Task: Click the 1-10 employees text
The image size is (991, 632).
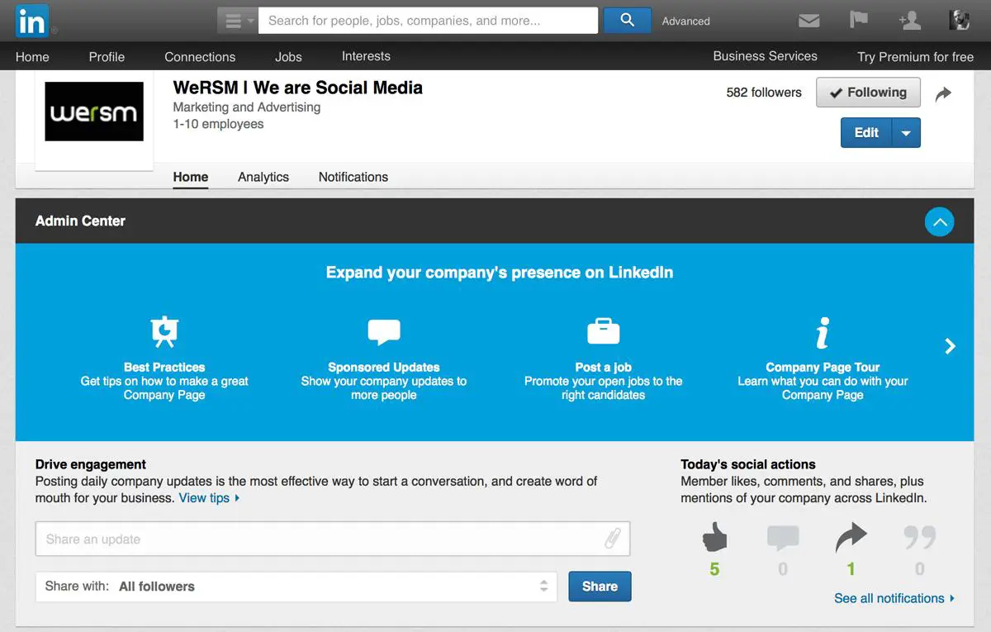Action: tap(218, 124)
